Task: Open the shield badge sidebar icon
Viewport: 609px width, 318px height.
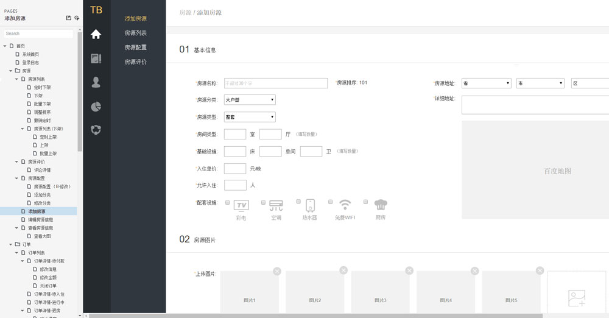Action: 96,130
